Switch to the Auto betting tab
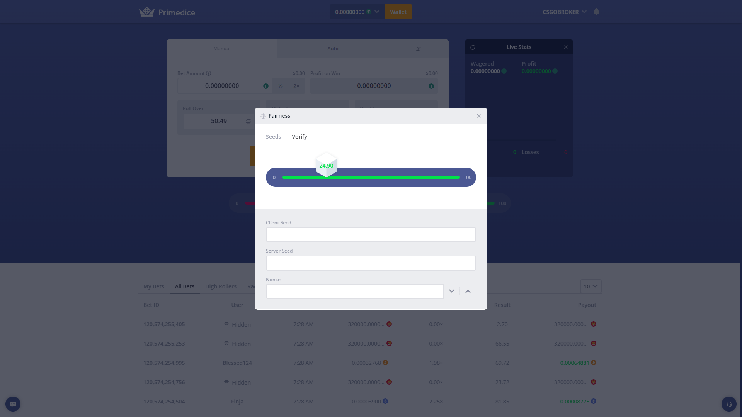 click(x=333, y=49)
